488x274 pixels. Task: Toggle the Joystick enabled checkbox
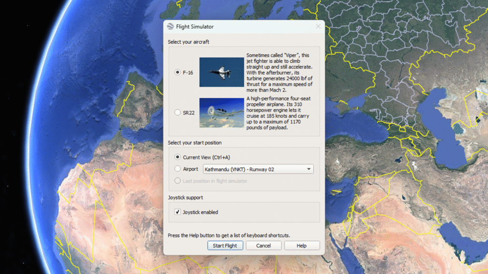click(x=178, y=212)
